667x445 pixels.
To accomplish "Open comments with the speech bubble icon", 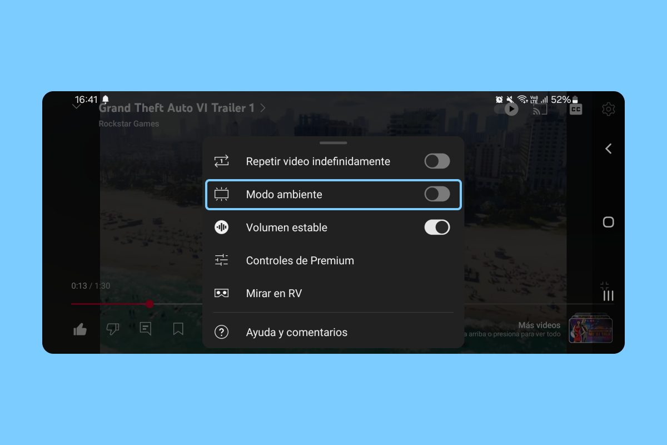I will pyautogui.click(x=146, y=329).
